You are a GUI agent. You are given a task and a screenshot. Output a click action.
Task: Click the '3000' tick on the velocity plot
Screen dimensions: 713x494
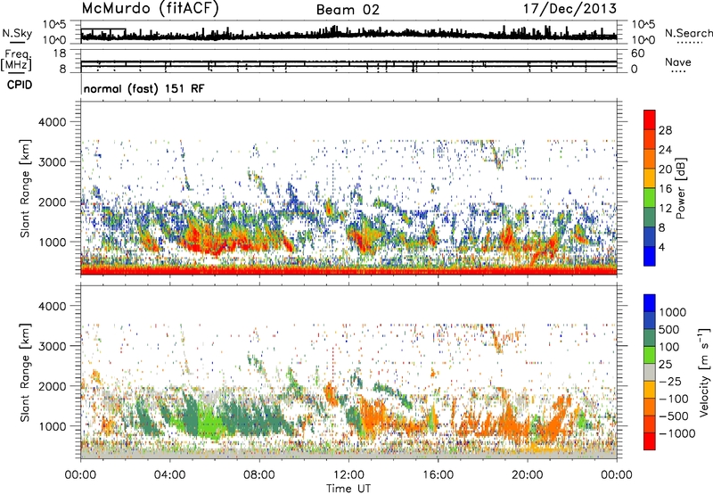click(53, 346)
